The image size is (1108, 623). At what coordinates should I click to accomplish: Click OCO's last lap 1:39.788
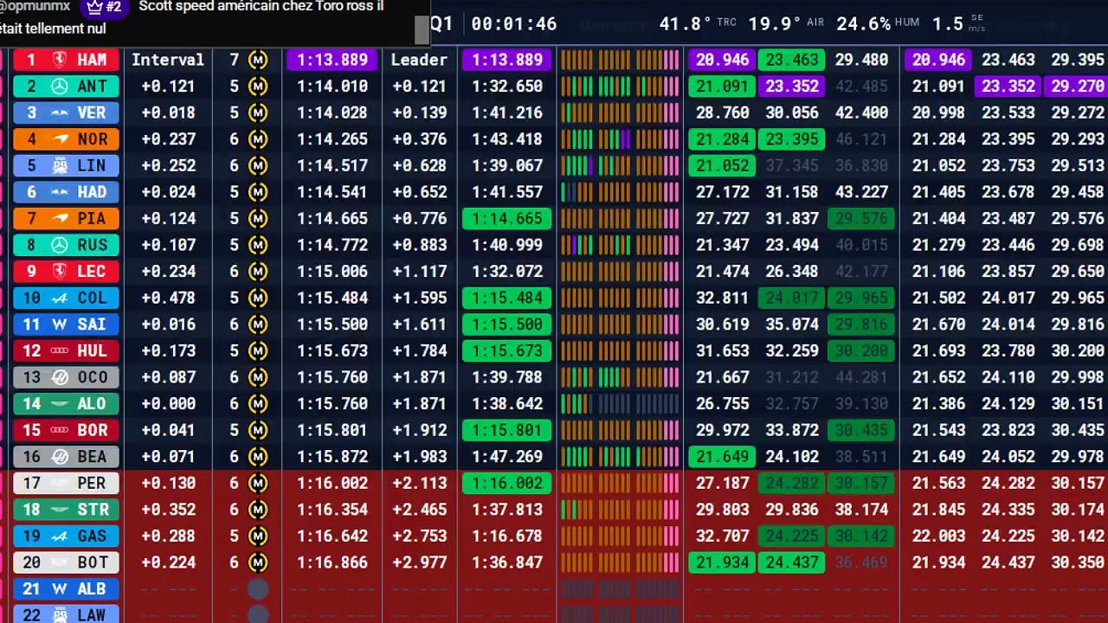(506, 377)
